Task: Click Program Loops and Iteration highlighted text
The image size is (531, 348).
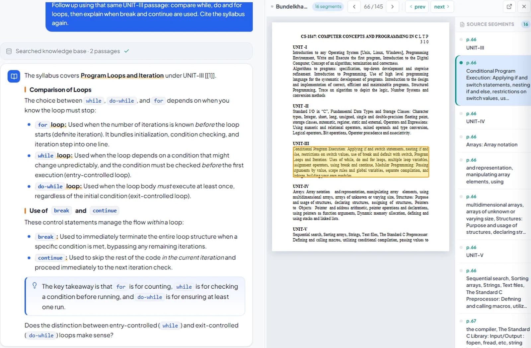Action: [122, 76]
